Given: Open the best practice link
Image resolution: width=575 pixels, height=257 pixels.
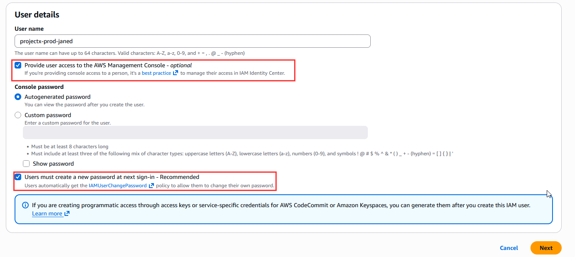Looking at the screenshot, I should [x=156, y=73].
